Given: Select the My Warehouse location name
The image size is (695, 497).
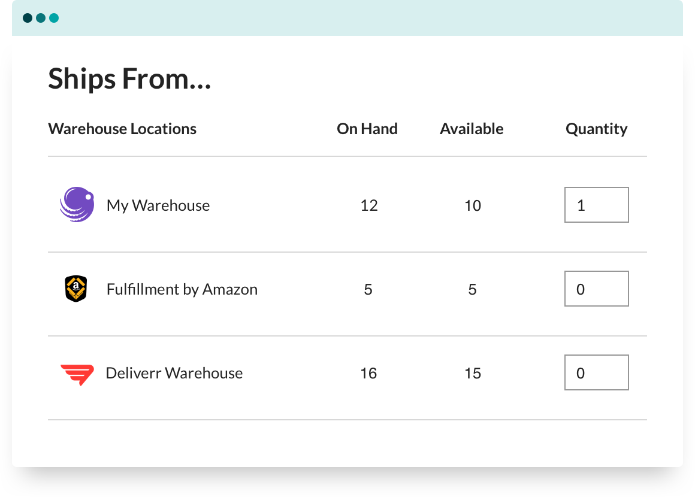Looking at the screenshot, I should tap(158, 205).
